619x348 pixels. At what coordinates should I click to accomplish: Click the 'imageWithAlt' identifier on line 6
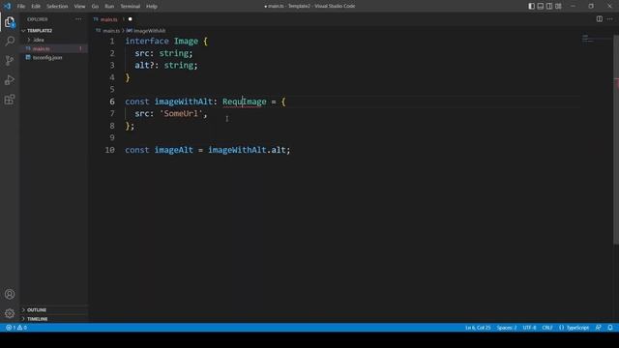(x=183, y=101)
